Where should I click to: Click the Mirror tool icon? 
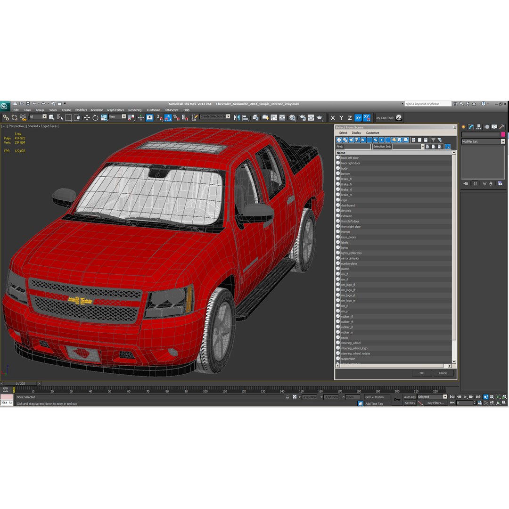(237, 117)
